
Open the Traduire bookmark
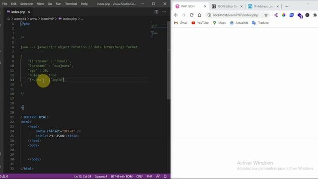pyautogui.click(x=260, y=23)
